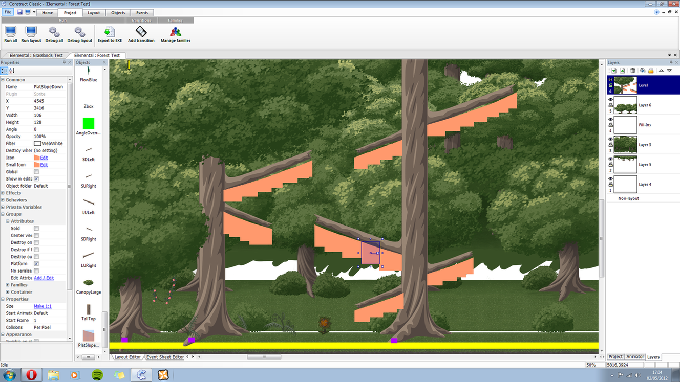The height and width of the screenshot is (382, 680).
Task: Click the Run layout icon
Action: (x=31, y=32)
